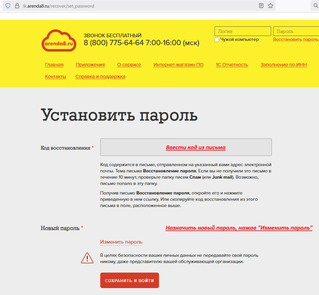
Task: Click the magnifier search icon in browser
Action: 315,6
